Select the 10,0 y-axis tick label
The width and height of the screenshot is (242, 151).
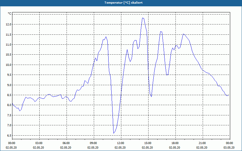click(x=8, y=65)
